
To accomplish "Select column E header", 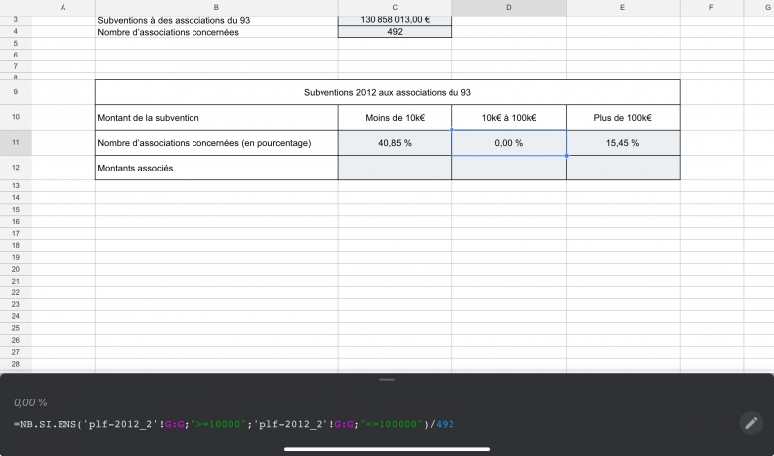I will click(x=622, y=7).
